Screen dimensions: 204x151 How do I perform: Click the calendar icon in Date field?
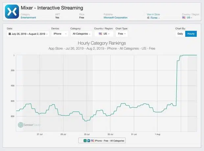10,34
